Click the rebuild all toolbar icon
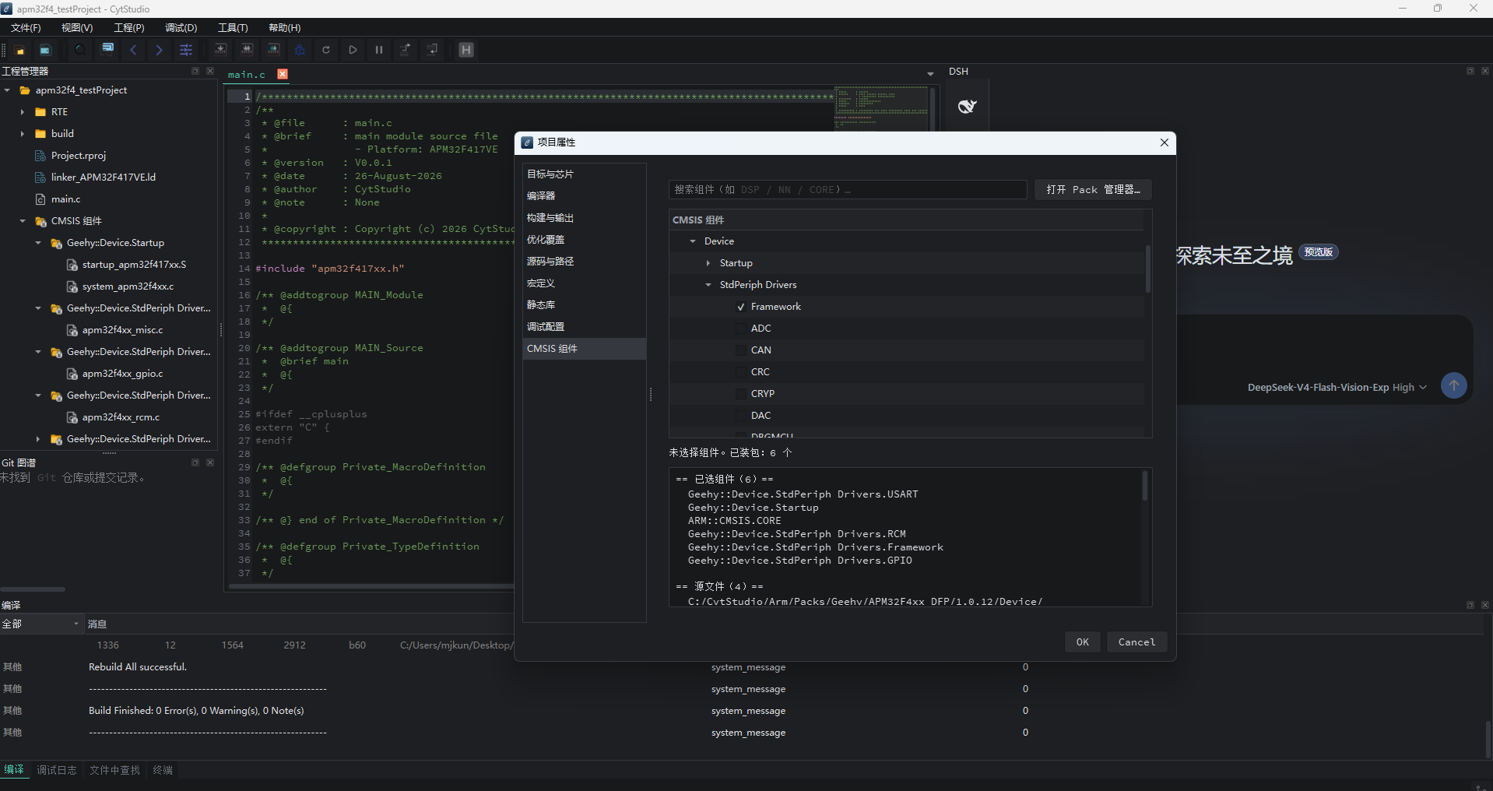This screenshot has height=791, width=1493. [248, 50]
